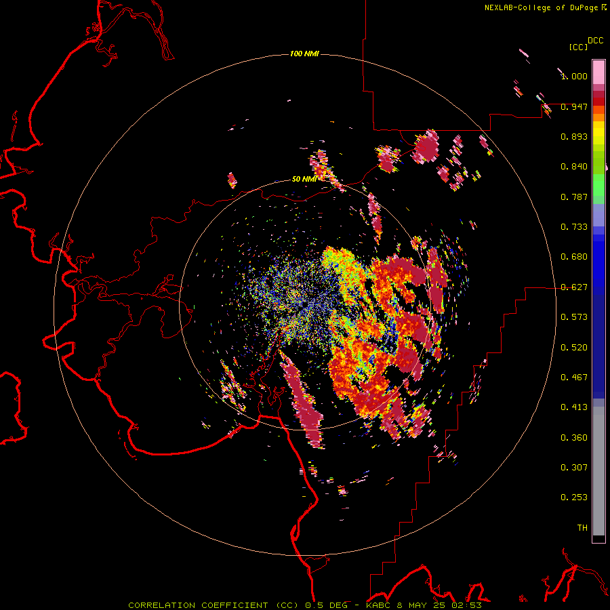The image size is (610, 610).
Task: Click the 0.467 legend value
Action: click(574, 378)
